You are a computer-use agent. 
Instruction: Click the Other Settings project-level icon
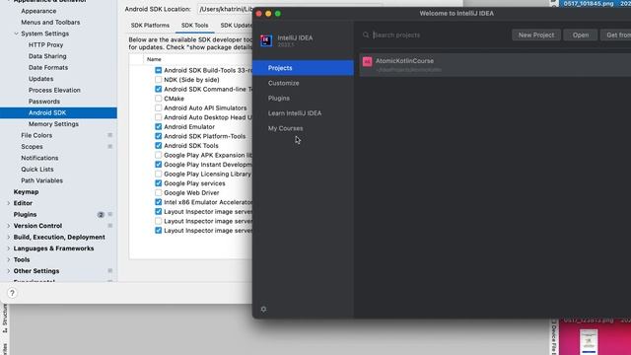[x=109, y=271]
